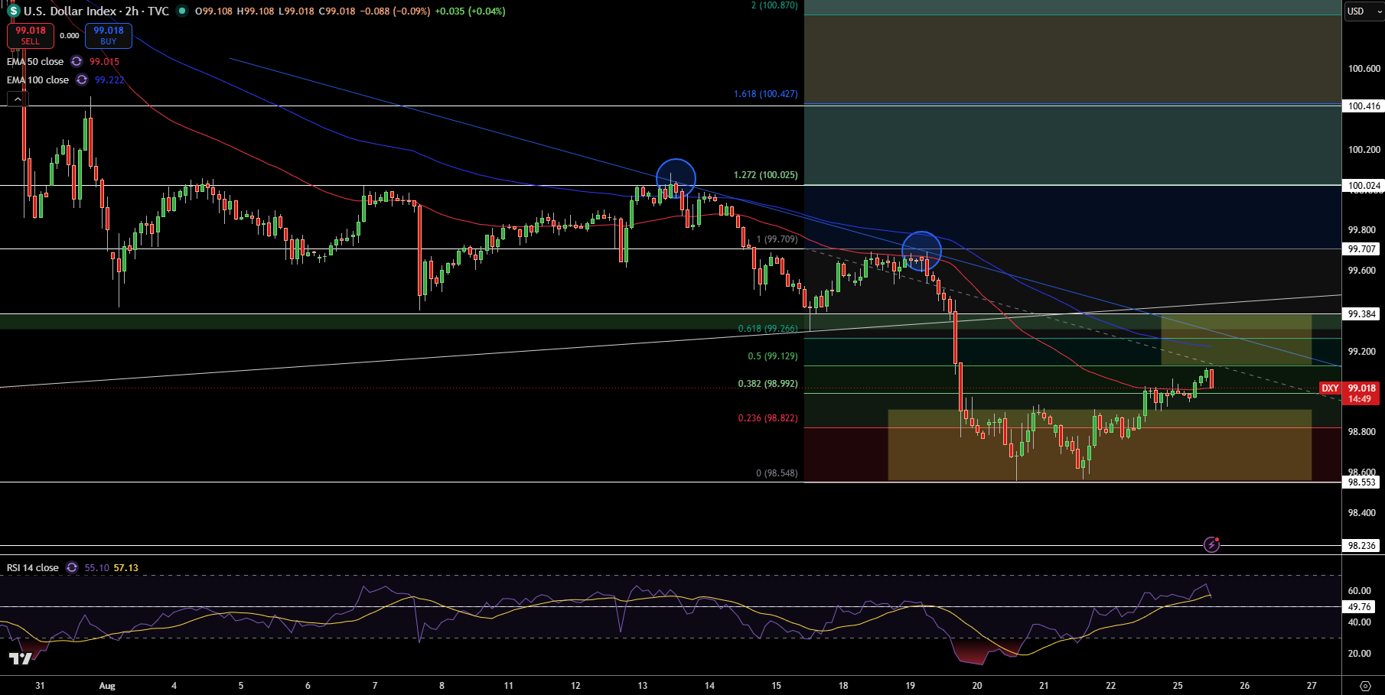Click the 98.236 price axis label

coord(1362,545)
